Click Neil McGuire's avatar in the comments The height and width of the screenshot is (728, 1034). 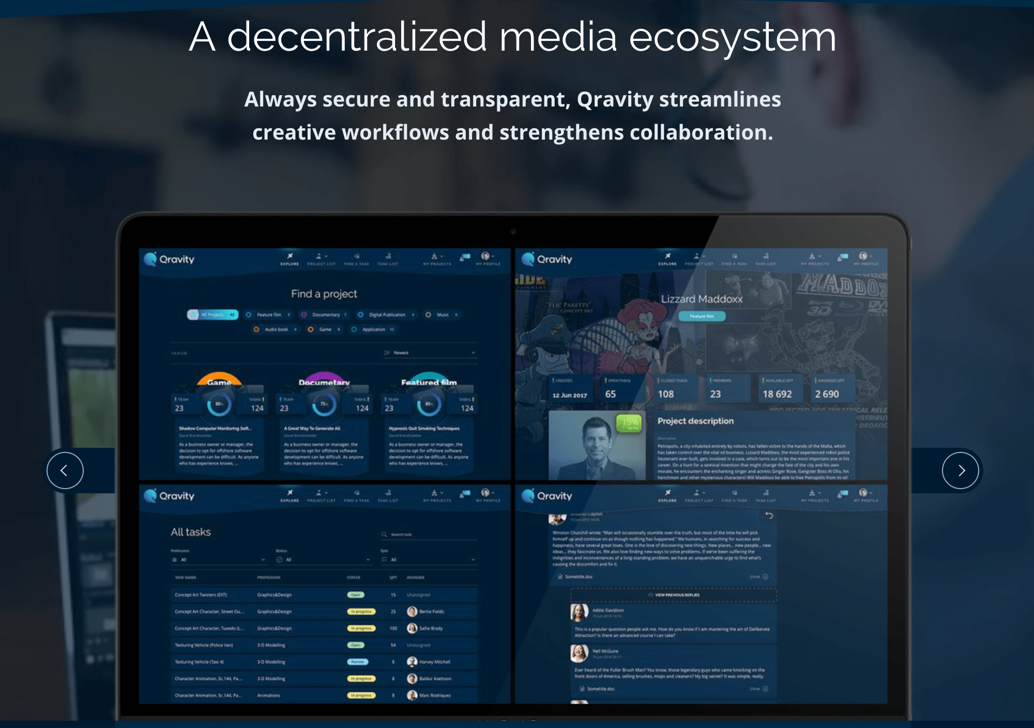579,654
